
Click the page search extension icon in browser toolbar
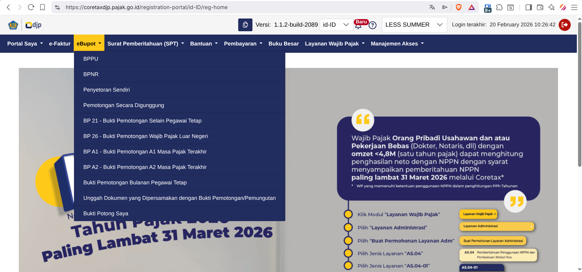tap(511, 7)
